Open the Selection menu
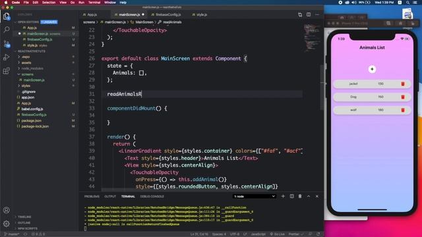The image size is (422, 237). pyautogui.click(x=49, y=3)
